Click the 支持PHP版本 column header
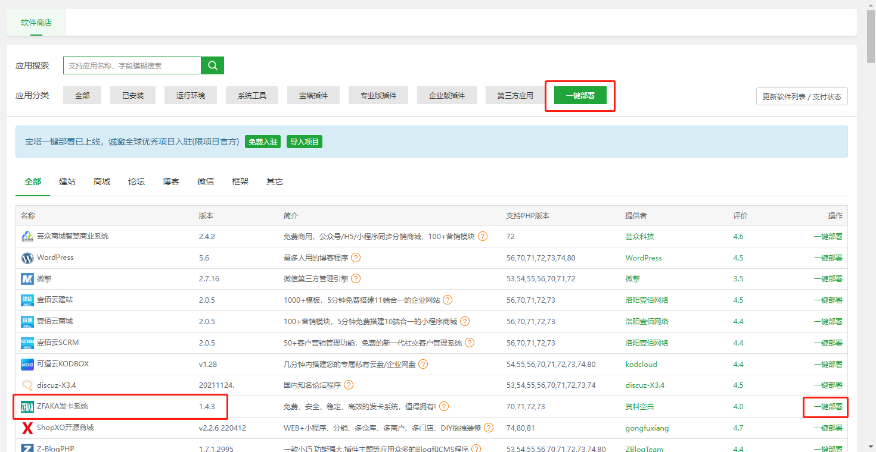 528,216
